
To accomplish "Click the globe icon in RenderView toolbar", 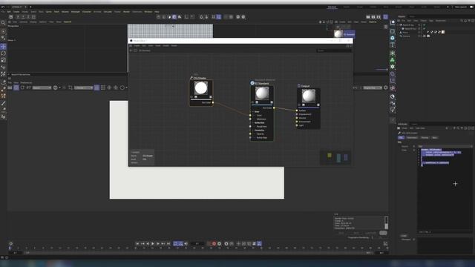I will (55, 88).
